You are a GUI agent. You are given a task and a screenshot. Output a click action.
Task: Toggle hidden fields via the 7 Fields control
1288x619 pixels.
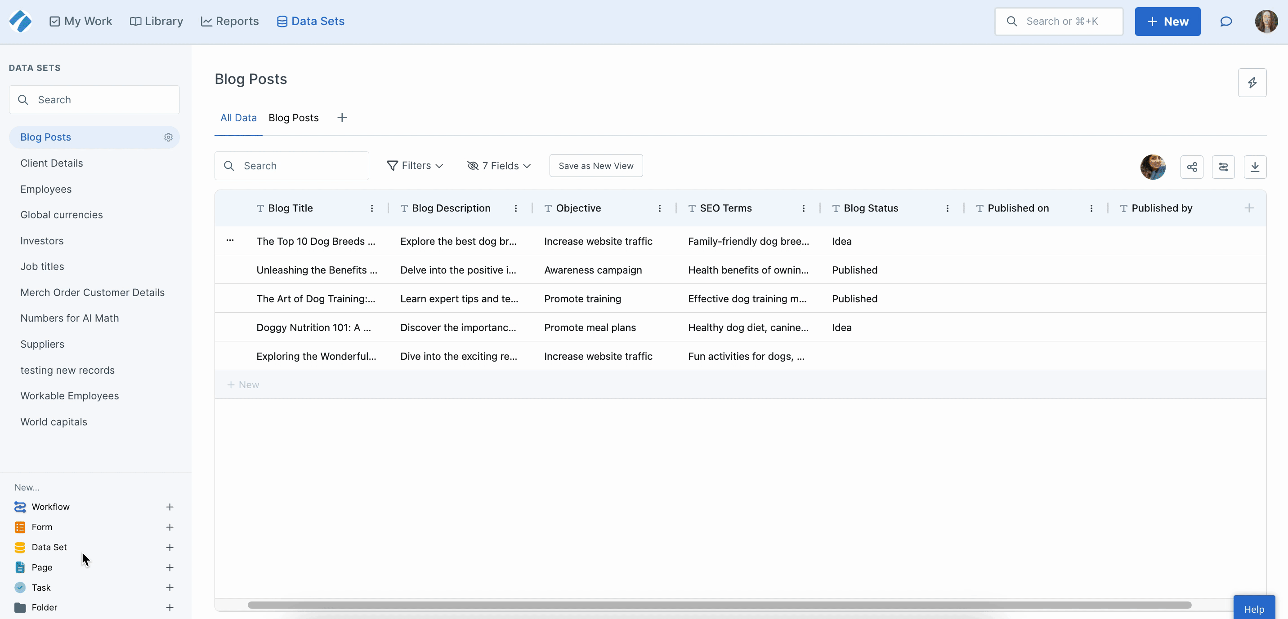(498, 165)
